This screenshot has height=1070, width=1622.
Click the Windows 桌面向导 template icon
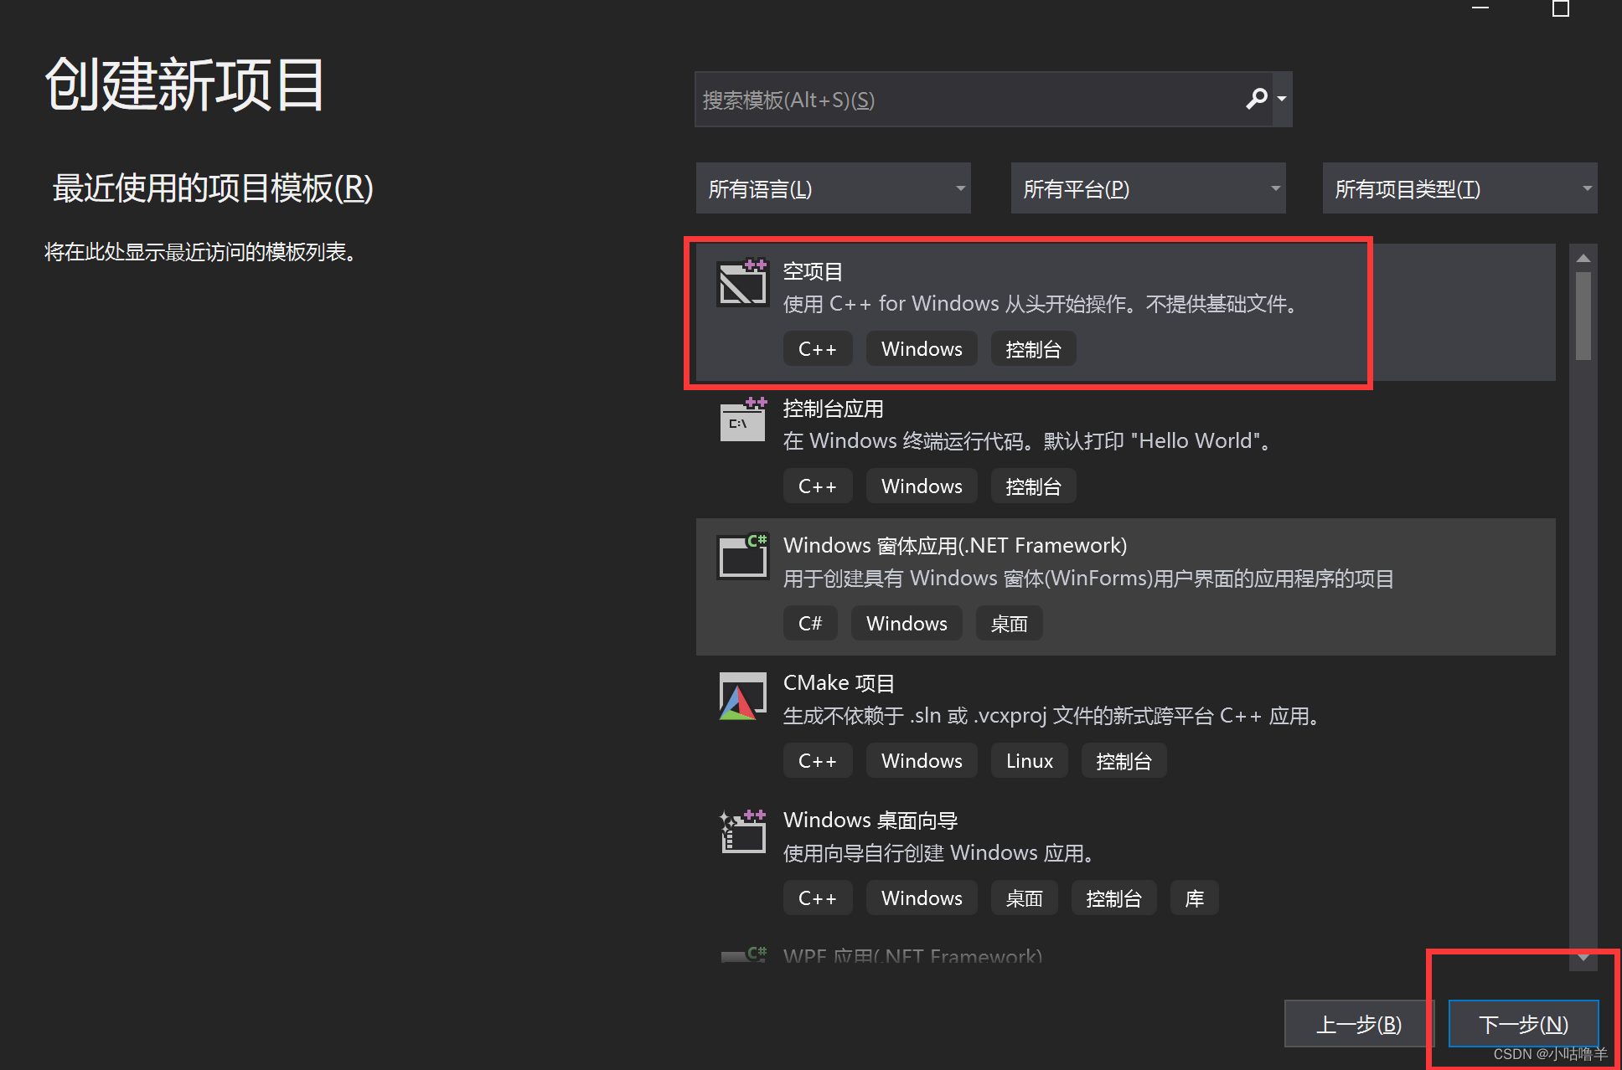point(741,831)
